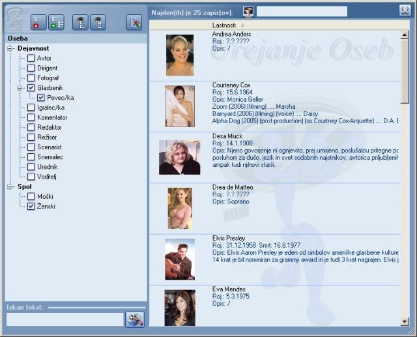
Task: Click the Desa Muck photo thumbnail
Action: (179, 157)
